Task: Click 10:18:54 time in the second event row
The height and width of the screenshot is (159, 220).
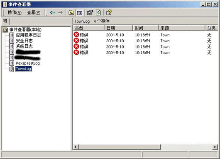Action: pyautogui.click(x=142, y=41)
